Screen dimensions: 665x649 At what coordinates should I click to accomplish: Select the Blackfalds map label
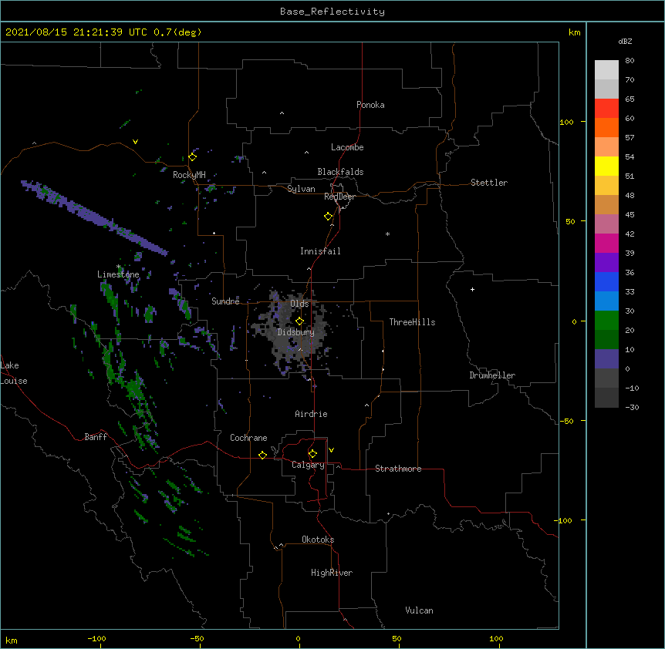click(x=340, y=172)
